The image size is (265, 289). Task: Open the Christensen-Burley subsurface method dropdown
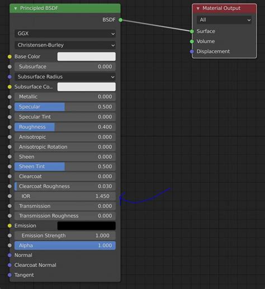coord(65,45)
